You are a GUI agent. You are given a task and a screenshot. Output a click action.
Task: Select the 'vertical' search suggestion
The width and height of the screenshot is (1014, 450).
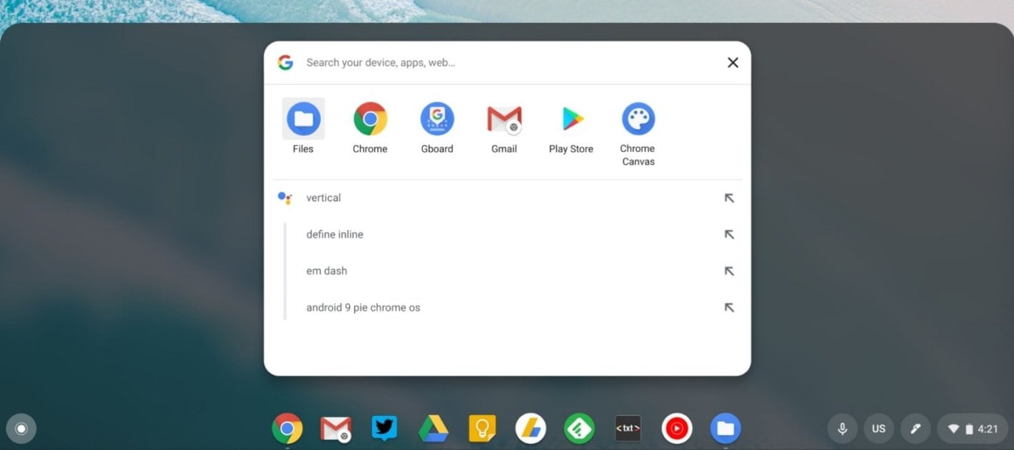tap(507, 198)
